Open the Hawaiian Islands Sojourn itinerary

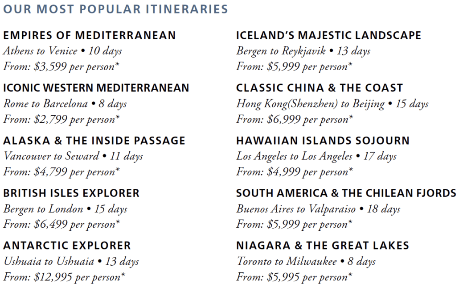tap(323, 141)
